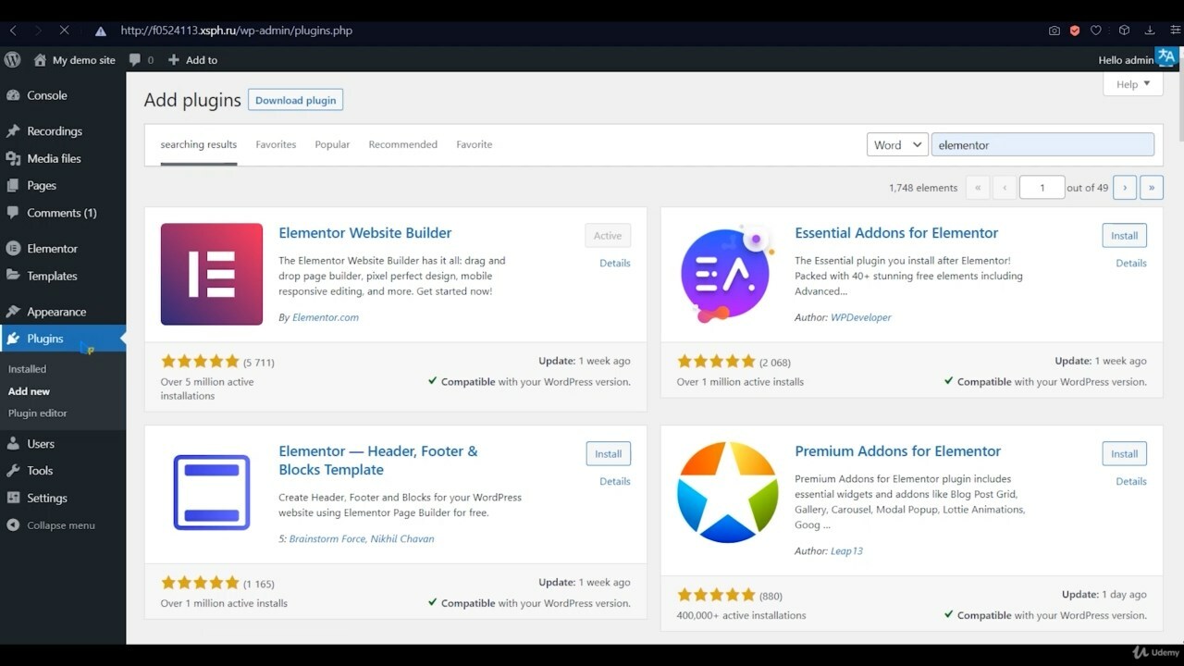The height and width of the screenshot is (666, 1184).
Task: Click the Premium Addons for Elementor title
Action: [x=898, y=451]
